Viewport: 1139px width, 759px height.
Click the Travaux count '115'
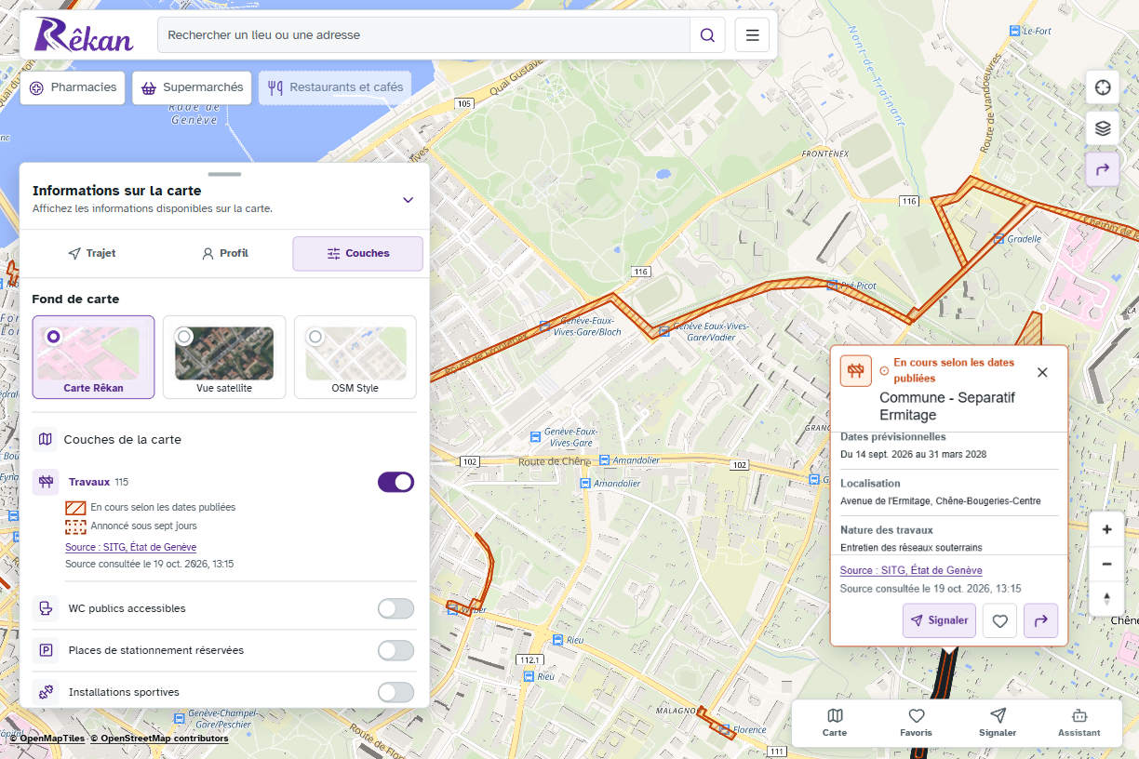122,482
